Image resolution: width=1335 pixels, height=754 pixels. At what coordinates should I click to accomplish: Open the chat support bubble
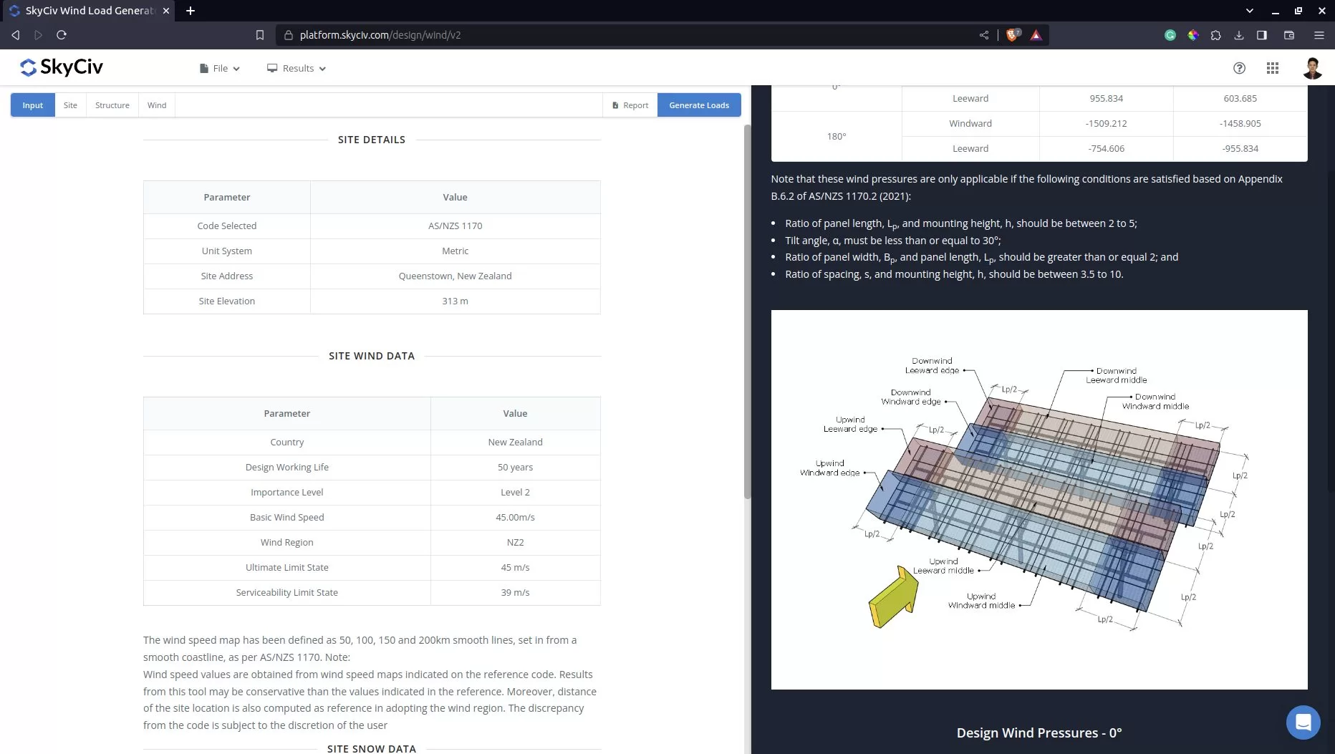click(1303, 722)
